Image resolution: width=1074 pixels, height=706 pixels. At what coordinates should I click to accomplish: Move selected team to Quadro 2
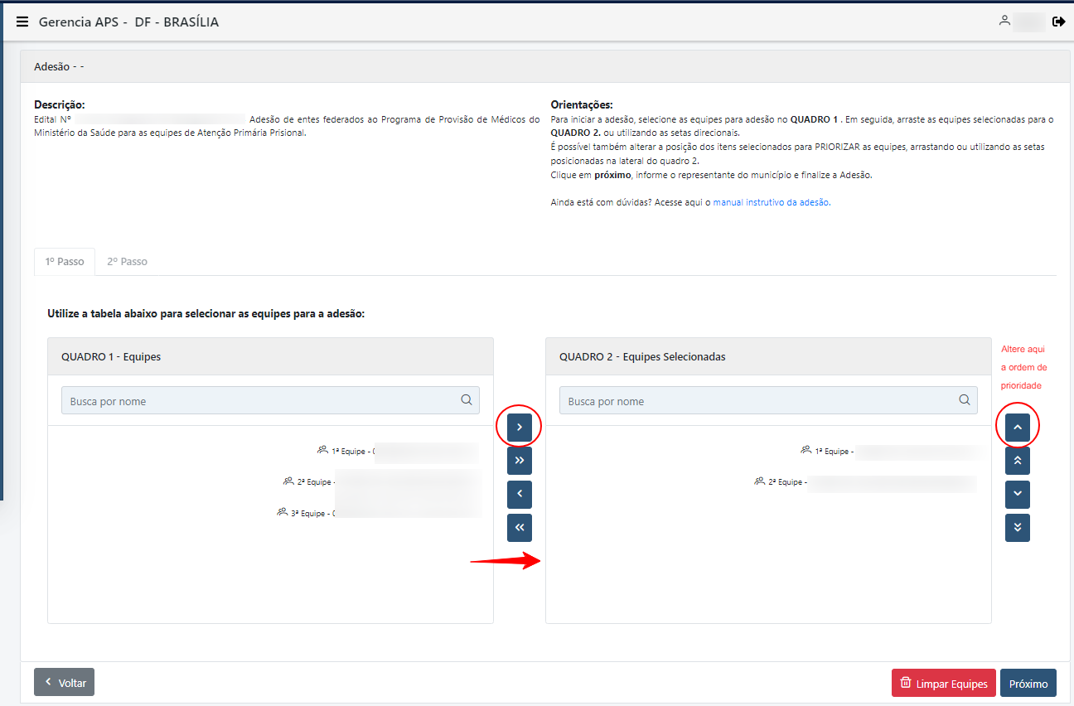pyautogui.click(x=520, y=427)
